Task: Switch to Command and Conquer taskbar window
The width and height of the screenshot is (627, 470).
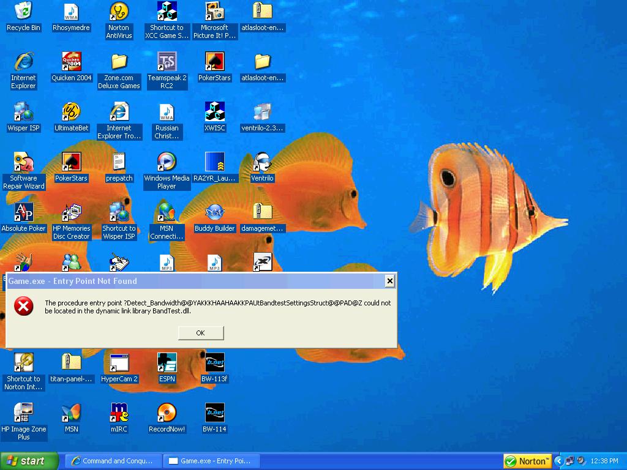Action: [x=113, y=461]
